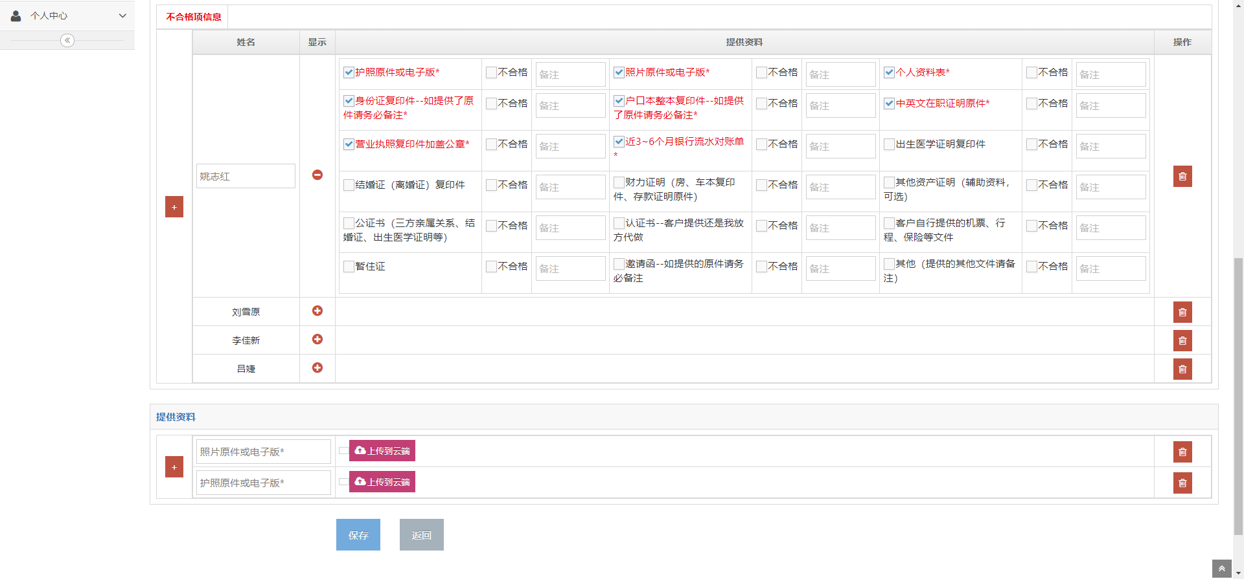Uncheck 护照原件或电子版 checkbox
1244x579 pixels.
[349, 72]
